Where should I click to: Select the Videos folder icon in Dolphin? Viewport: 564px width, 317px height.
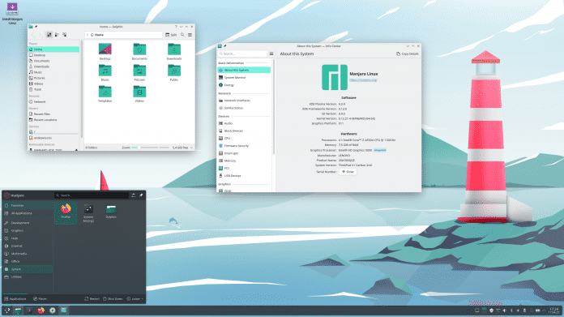[x=139, y=92]
